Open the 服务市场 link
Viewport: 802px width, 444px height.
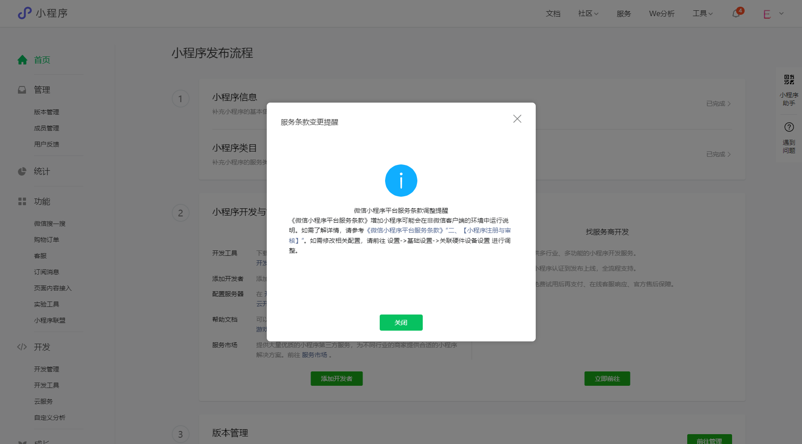pyautogui.click(x=314, y=355)
